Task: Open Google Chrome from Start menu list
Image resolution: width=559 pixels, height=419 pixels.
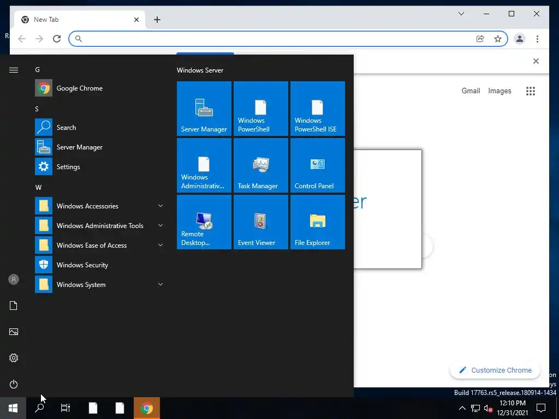Action: pos(99,88)
